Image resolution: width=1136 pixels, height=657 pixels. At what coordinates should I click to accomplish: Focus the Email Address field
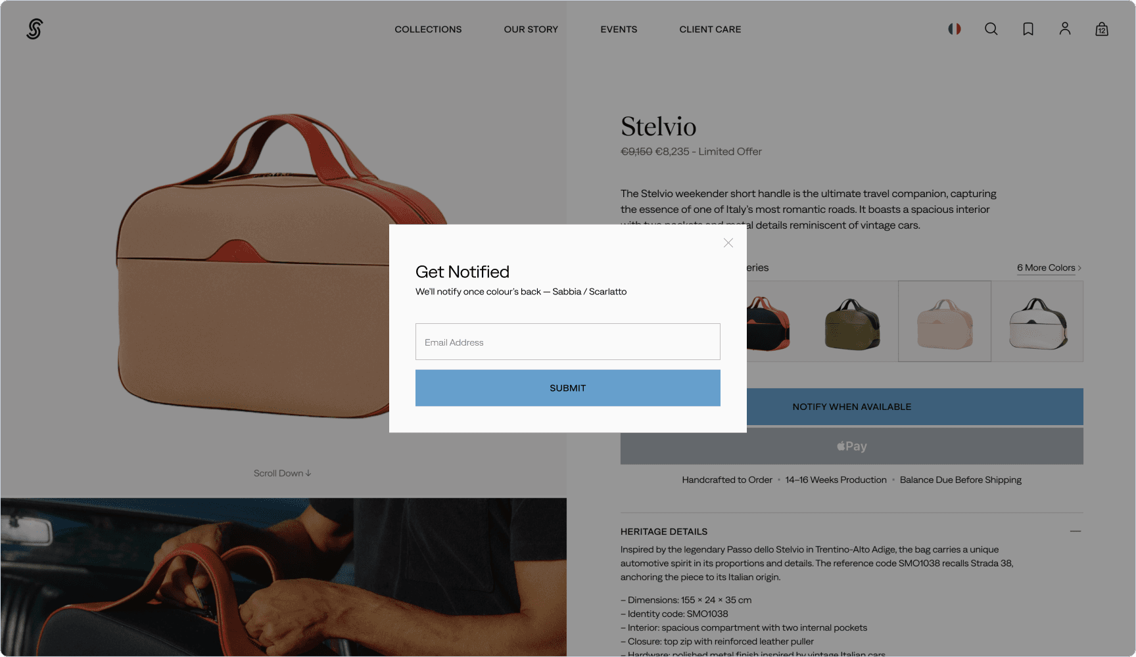[x=568, y=342]
